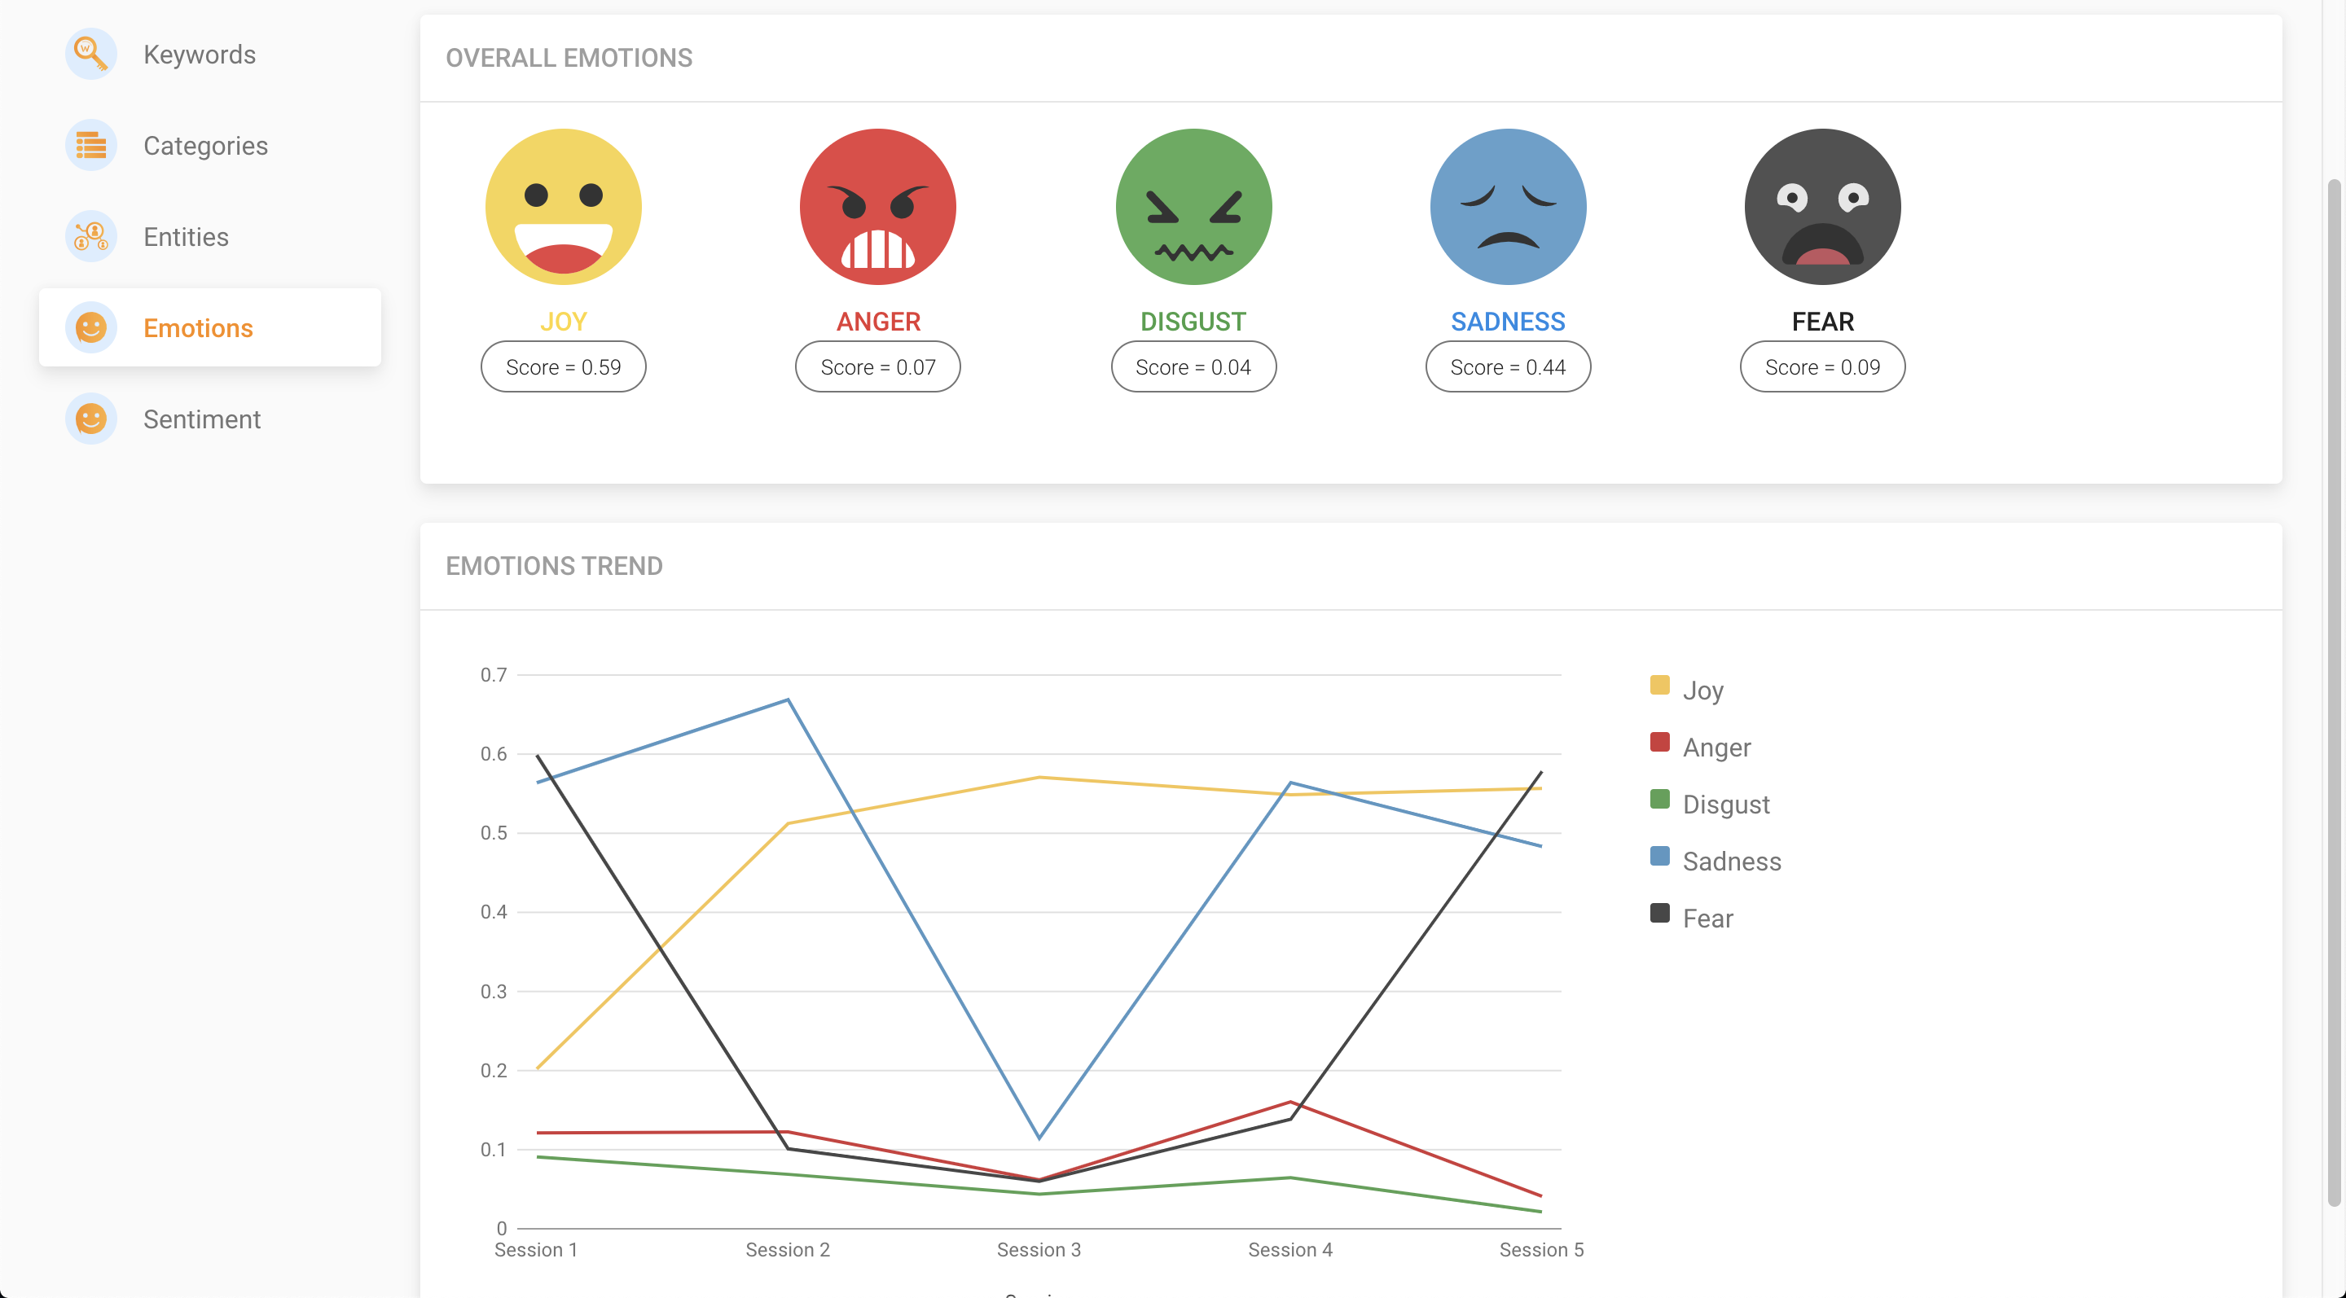Open the Keywords section

[209, 54]
